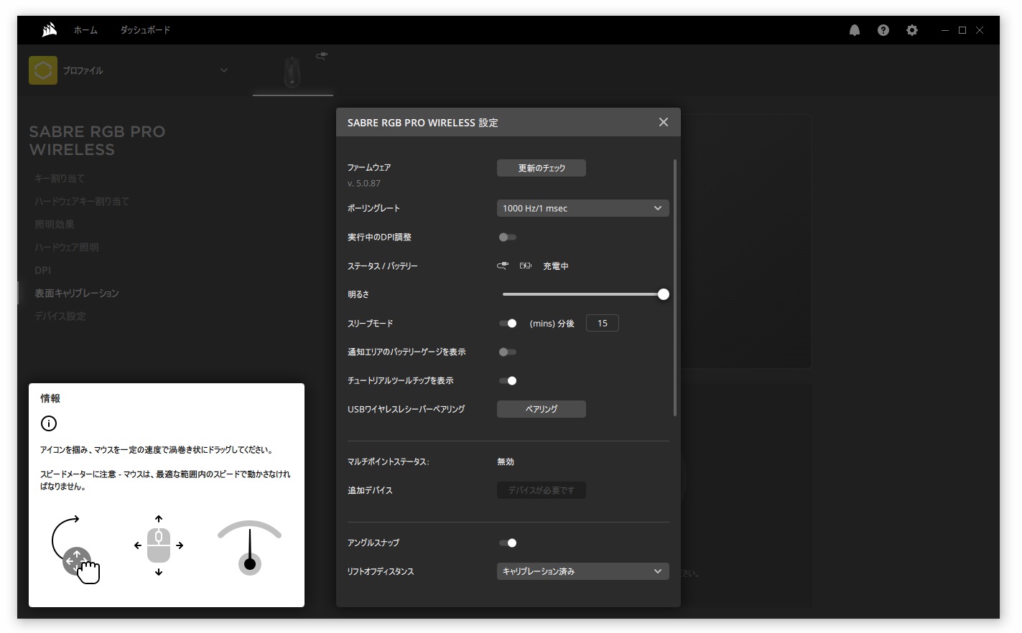Click the ファームウェア label

click(x=369, y=167)
